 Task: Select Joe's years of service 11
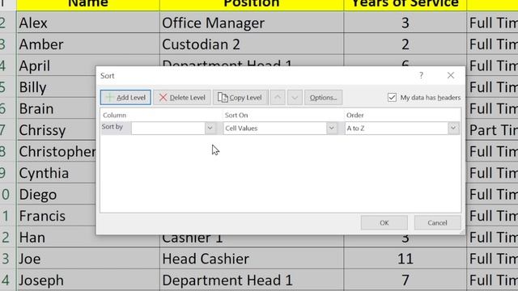[x=405, y=259]
